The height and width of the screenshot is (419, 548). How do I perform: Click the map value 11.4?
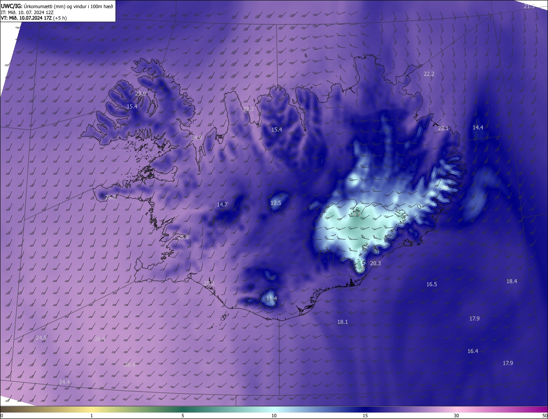pos(271,298)
